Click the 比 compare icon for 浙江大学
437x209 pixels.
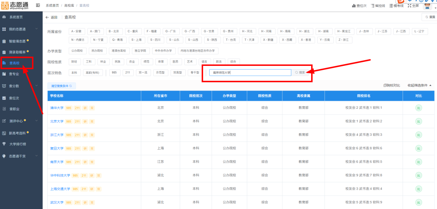419,135
